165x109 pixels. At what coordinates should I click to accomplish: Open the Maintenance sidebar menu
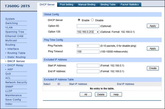(x=13, y=95)
